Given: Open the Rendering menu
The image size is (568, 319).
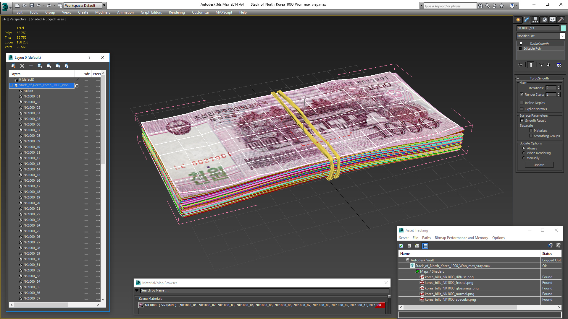Looking at the screenshot, I should 177,12.
